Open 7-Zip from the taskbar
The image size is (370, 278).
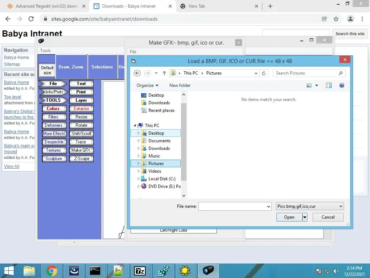point(140,271)
